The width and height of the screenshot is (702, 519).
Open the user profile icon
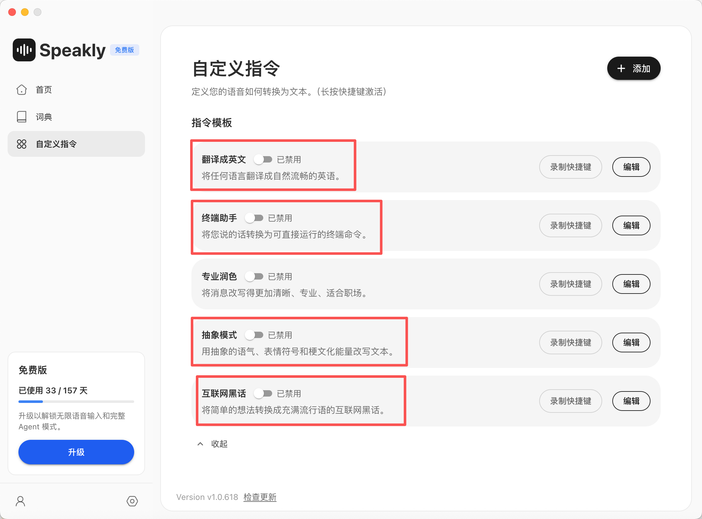(20, 501)
